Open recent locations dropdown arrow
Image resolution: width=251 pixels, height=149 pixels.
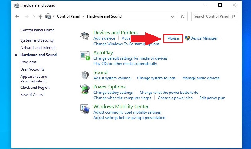tap(34, 16)
